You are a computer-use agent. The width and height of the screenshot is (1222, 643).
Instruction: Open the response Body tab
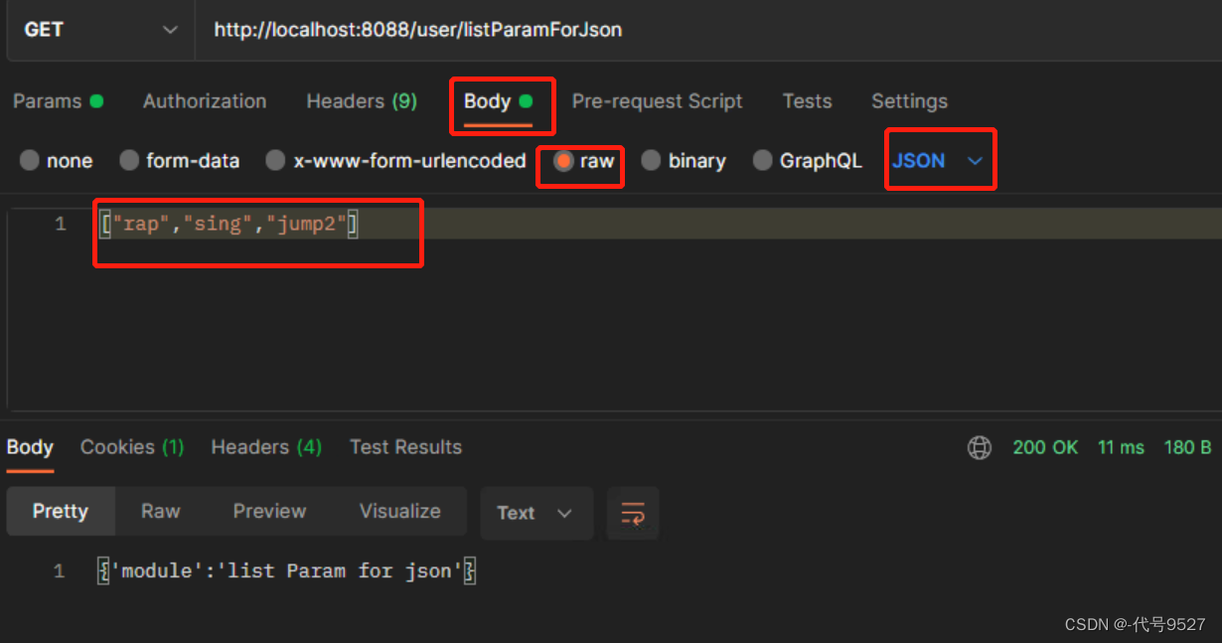click(x=30, y=447)
